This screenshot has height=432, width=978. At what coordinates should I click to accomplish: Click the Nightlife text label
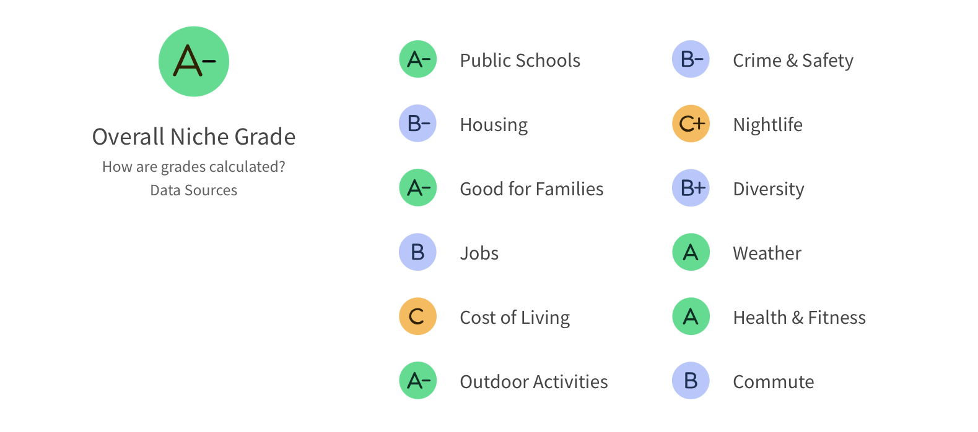pyautogui.click(x=767, y=125)
